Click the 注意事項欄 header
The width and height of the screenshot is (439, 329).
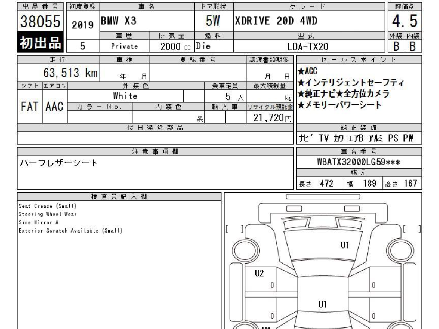[155, 152]
